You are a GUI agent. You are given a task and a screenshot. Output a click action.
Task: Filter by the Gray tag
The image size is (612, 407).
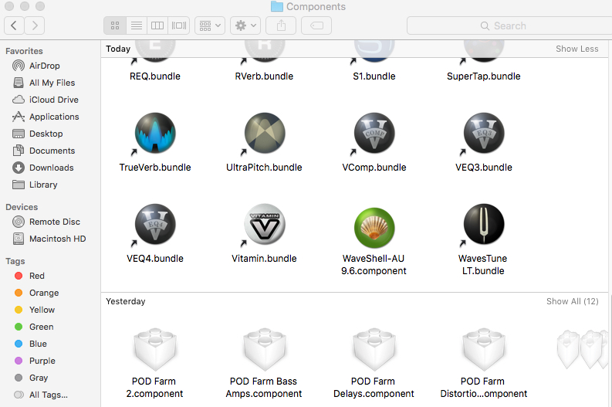[31, 378]
